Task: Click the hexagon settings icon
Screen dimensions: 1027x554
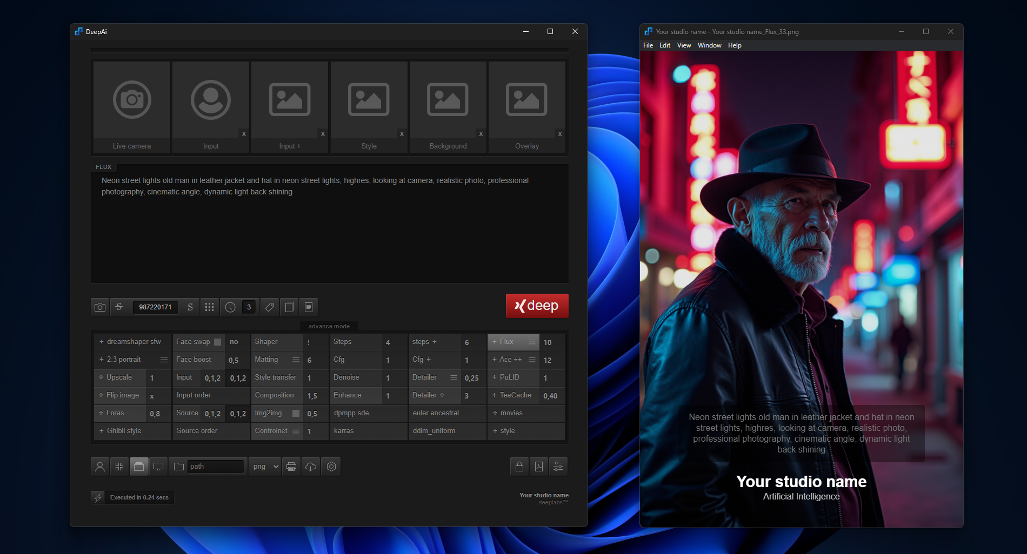Action: pos(331,467)
